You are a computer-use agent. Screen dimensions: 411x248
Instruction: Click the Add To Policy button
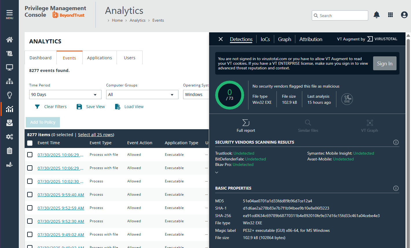point(43,122)
